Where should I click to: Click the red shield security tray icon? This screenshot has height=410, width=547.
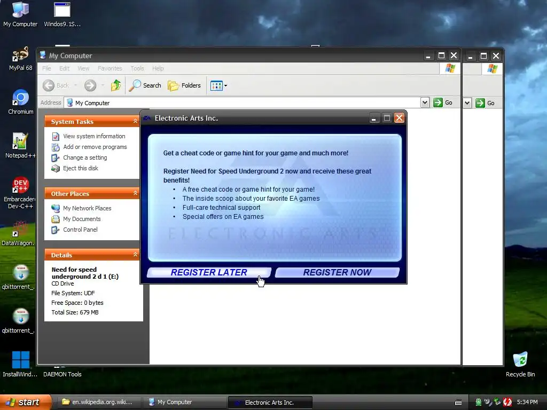click(x=507, y=403)
